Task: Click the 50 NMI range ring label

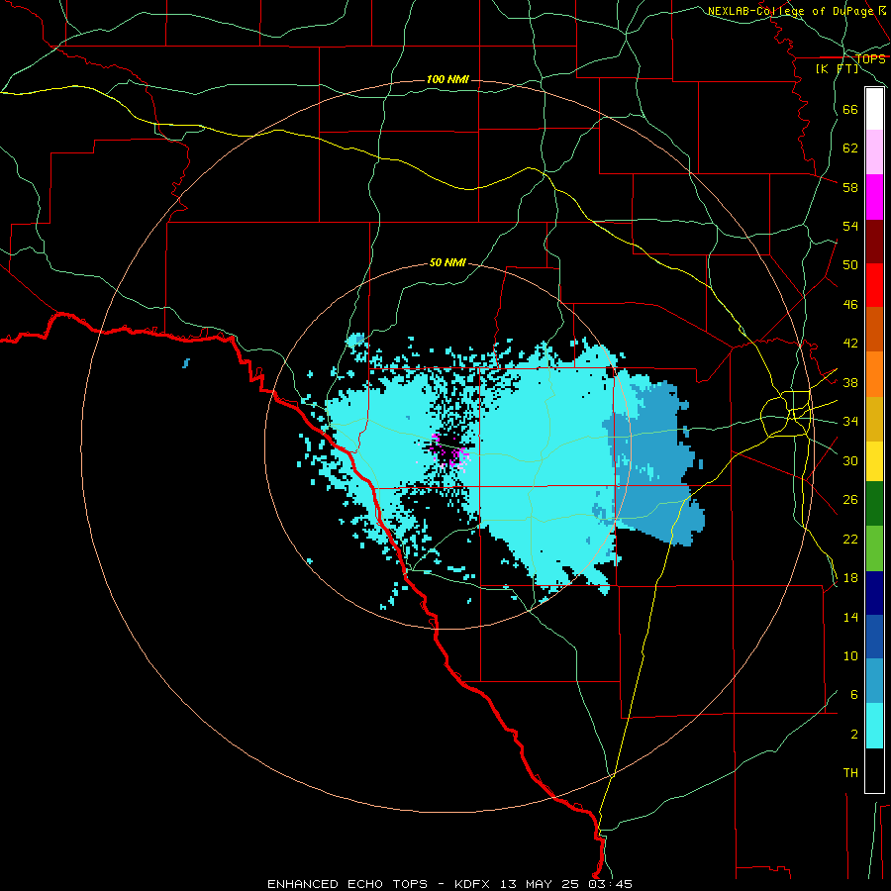Action: tap(447, 262)
